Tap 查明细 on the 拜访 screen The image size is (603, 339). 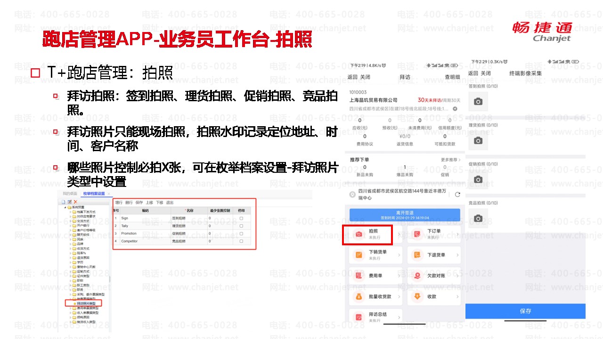point(452,77)
